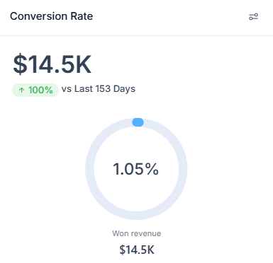Select the "Conversion Rate" widget title
This screenshot has width=273, height=263.
point(52,16)
